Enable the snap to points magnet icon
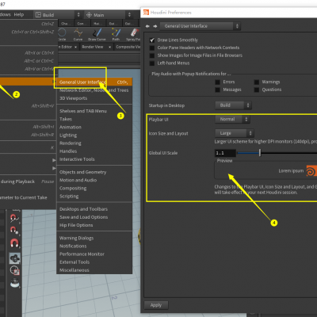The width and height of the screenshot is (317, 317). (14, 230)
